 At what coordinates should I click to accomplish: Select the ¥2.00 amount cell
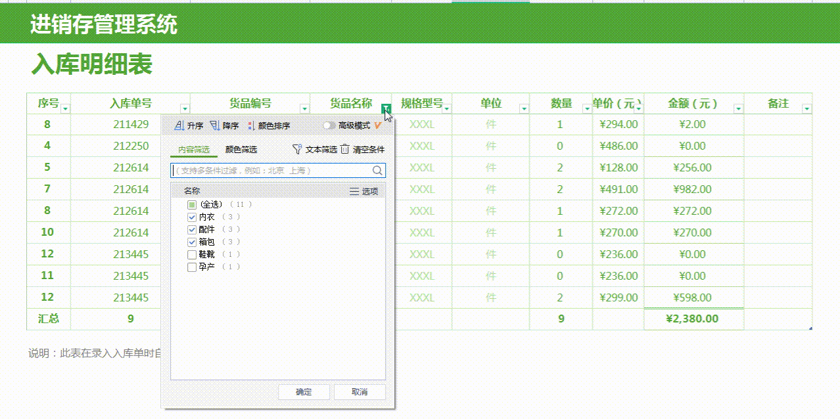[x=694, y=124]
